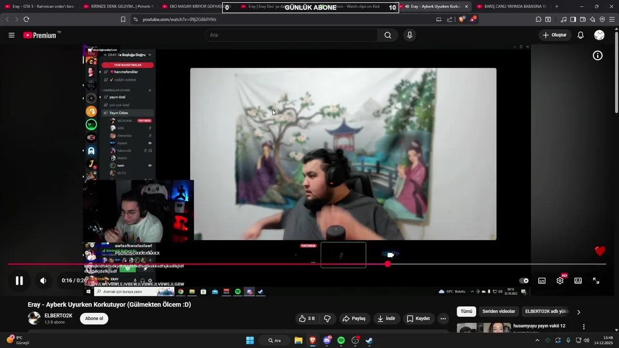Viewport: 619px width, 348px height.
Task: Open Spotify from taskbar
Action: (341, 340)
